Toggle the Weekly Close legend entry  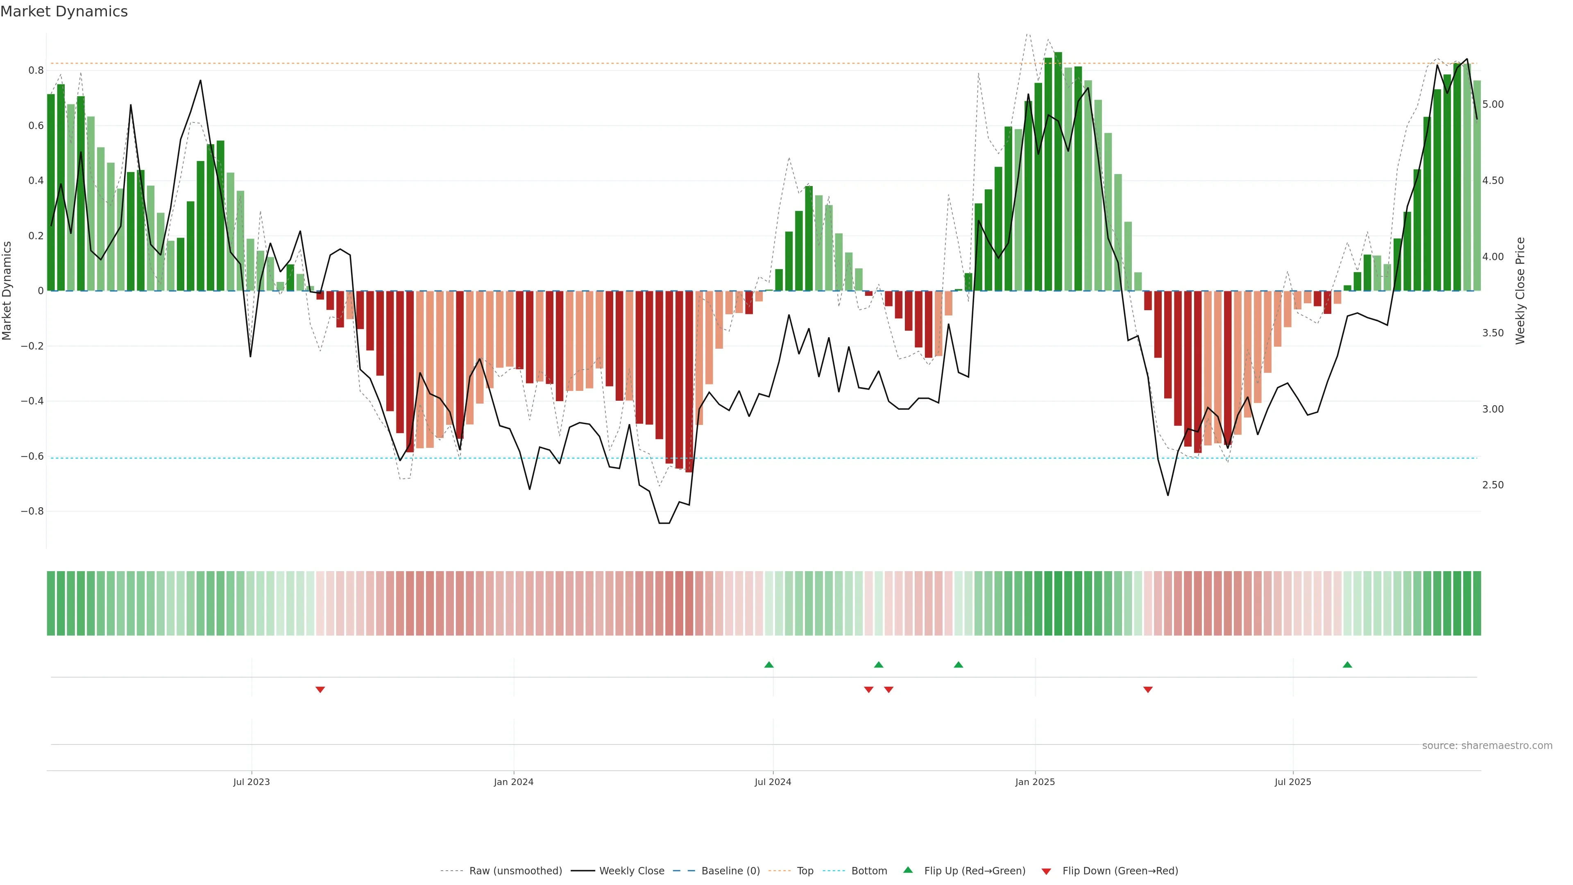coord(631,871)
